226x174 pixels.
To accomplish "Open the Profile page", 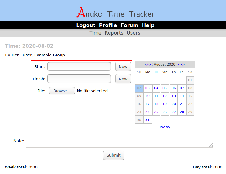I will (108, 25).
